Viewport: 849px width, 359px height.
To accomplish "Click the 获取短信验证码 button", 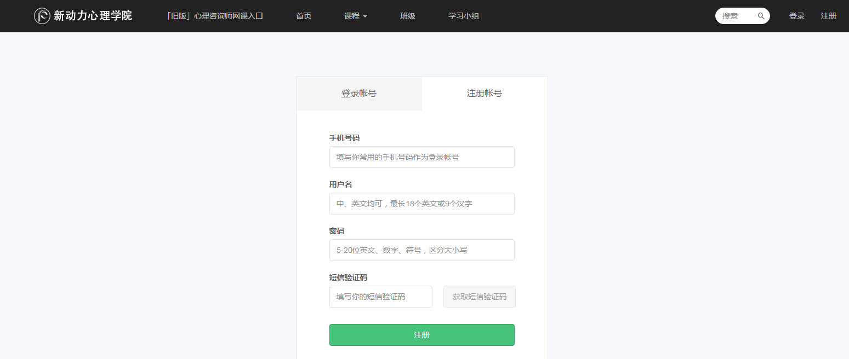I will [480, 297].
